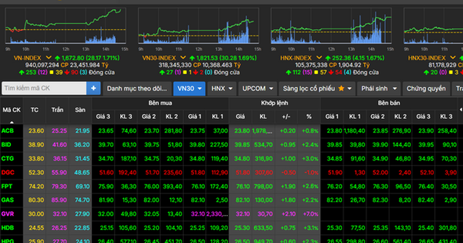Open the Phái sinh dropdown

coord(379,88)
